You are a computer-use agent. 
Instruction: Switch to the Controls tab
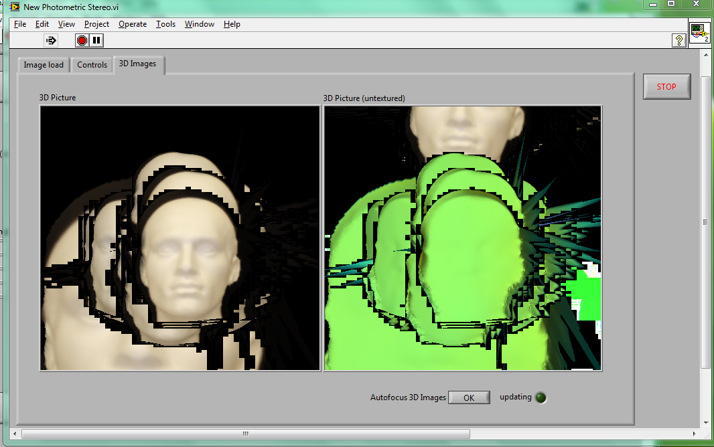[x=92, y=65]
